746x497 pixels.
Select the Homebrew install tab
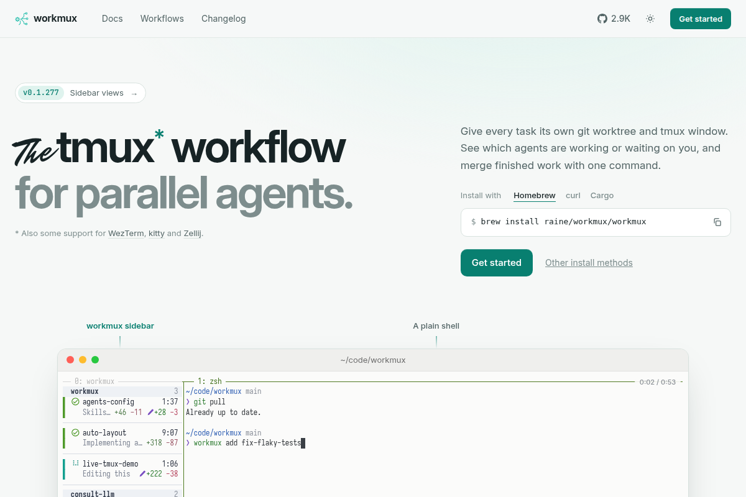(535, 196)
